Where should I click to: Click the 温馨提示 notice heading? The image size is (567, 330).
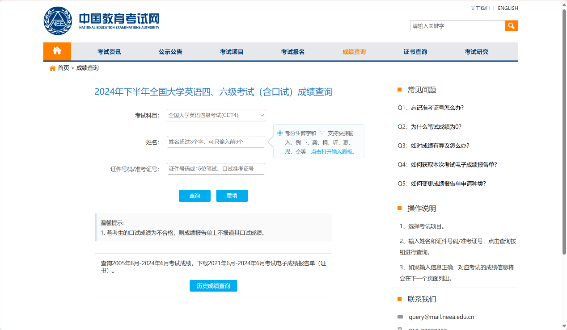[113, 223]
